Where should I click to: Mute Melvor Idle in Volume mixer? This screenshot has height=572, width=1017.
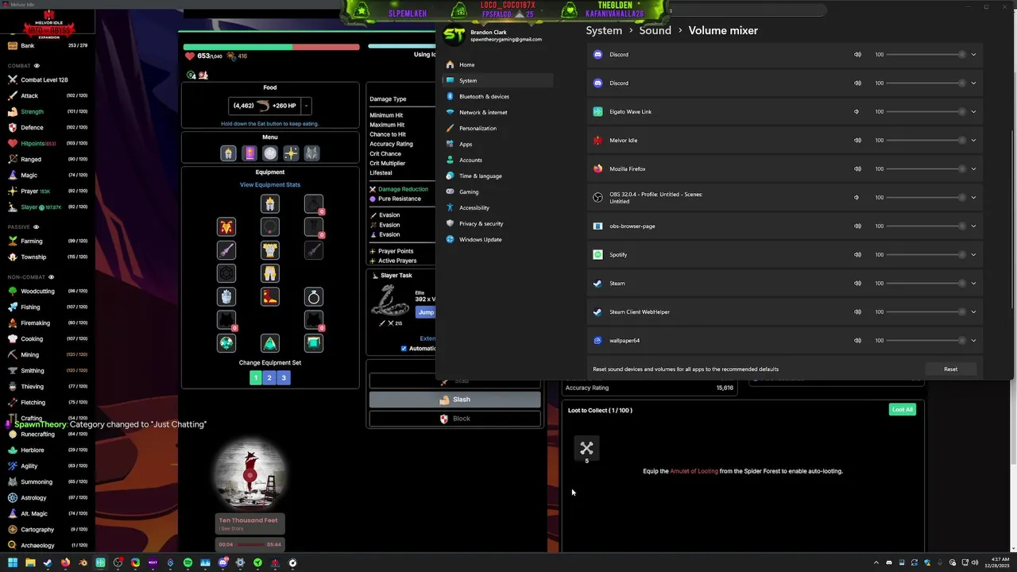857,141
